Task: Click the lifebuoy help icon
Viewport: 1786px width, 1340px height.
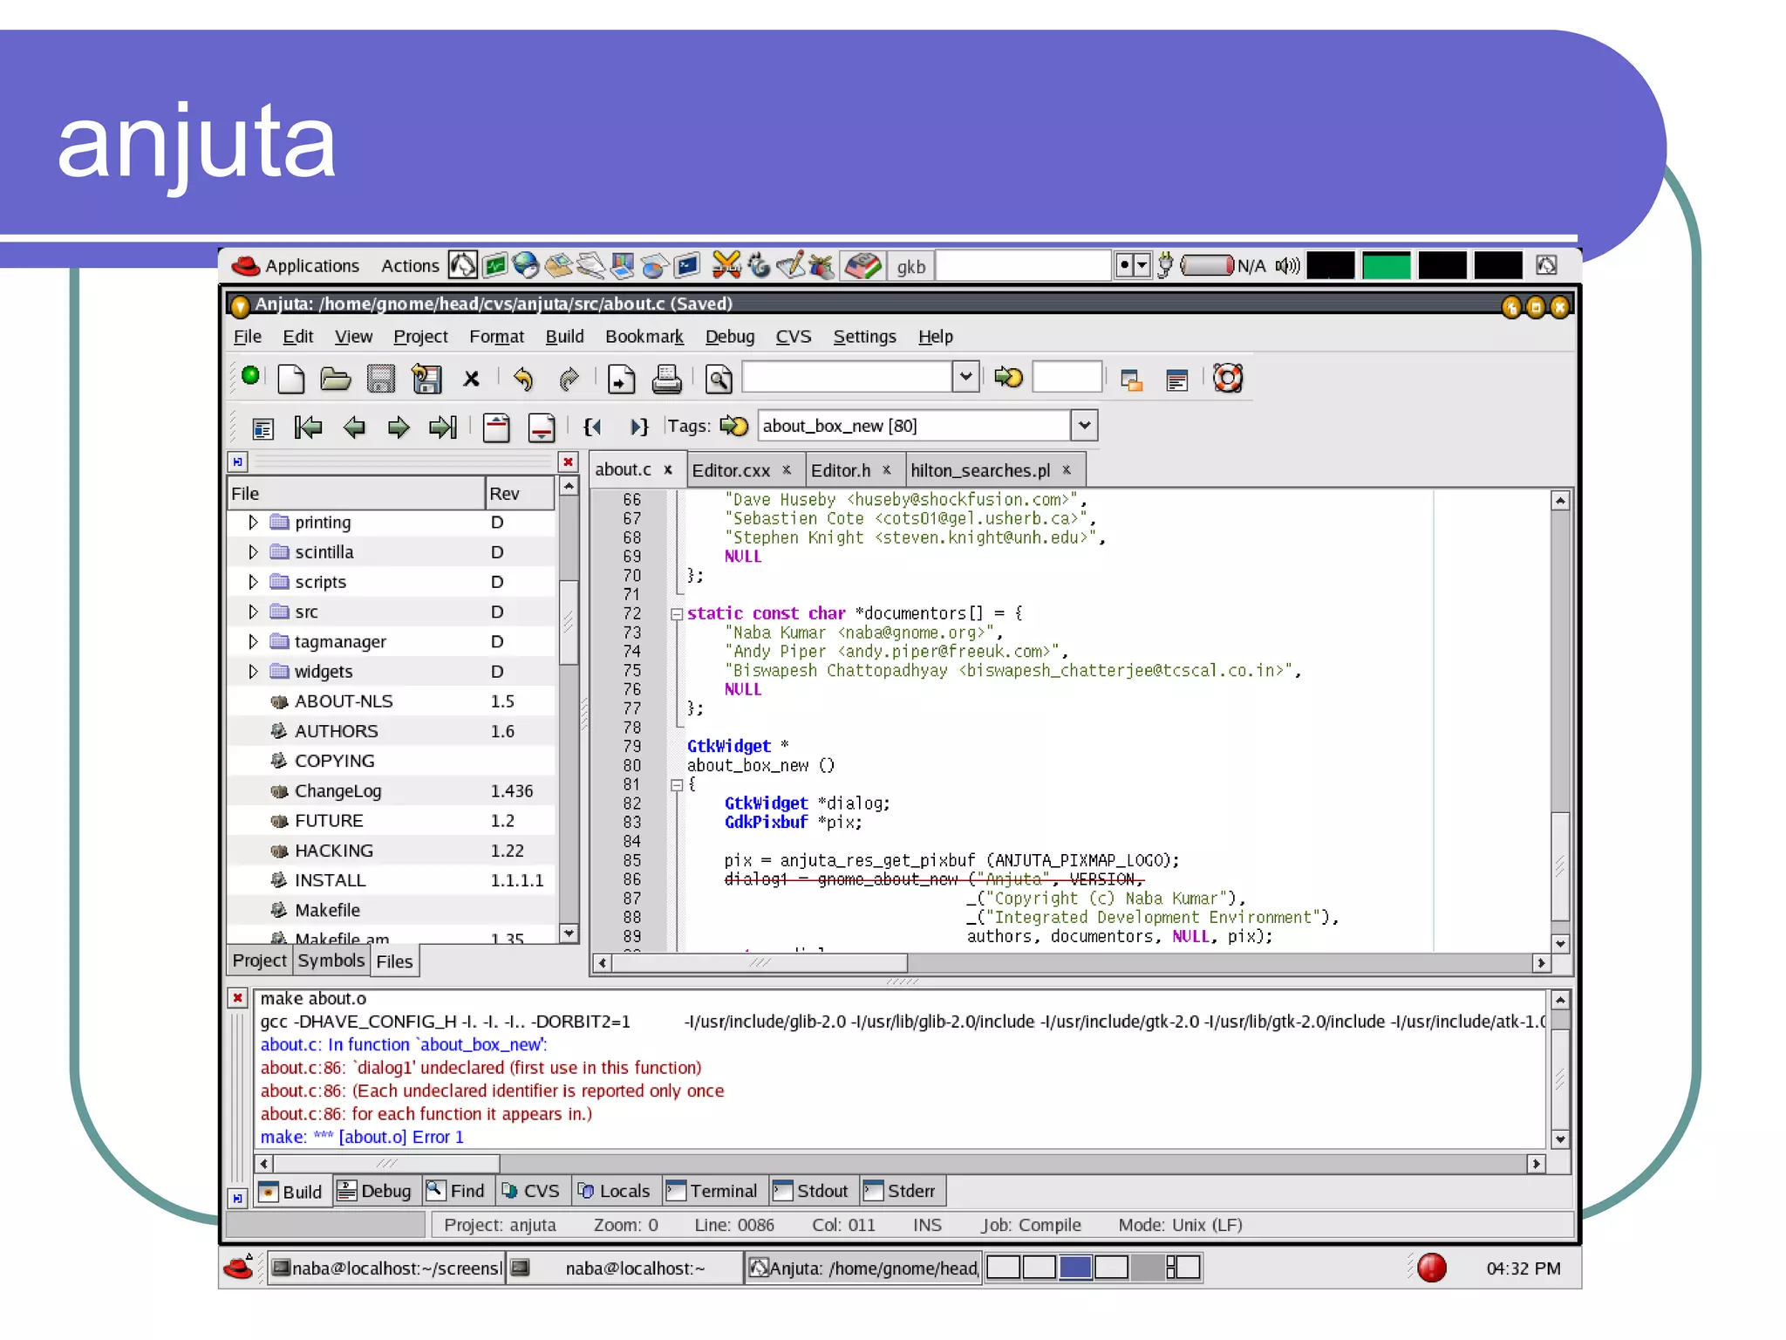Action: pos(1228,379)
